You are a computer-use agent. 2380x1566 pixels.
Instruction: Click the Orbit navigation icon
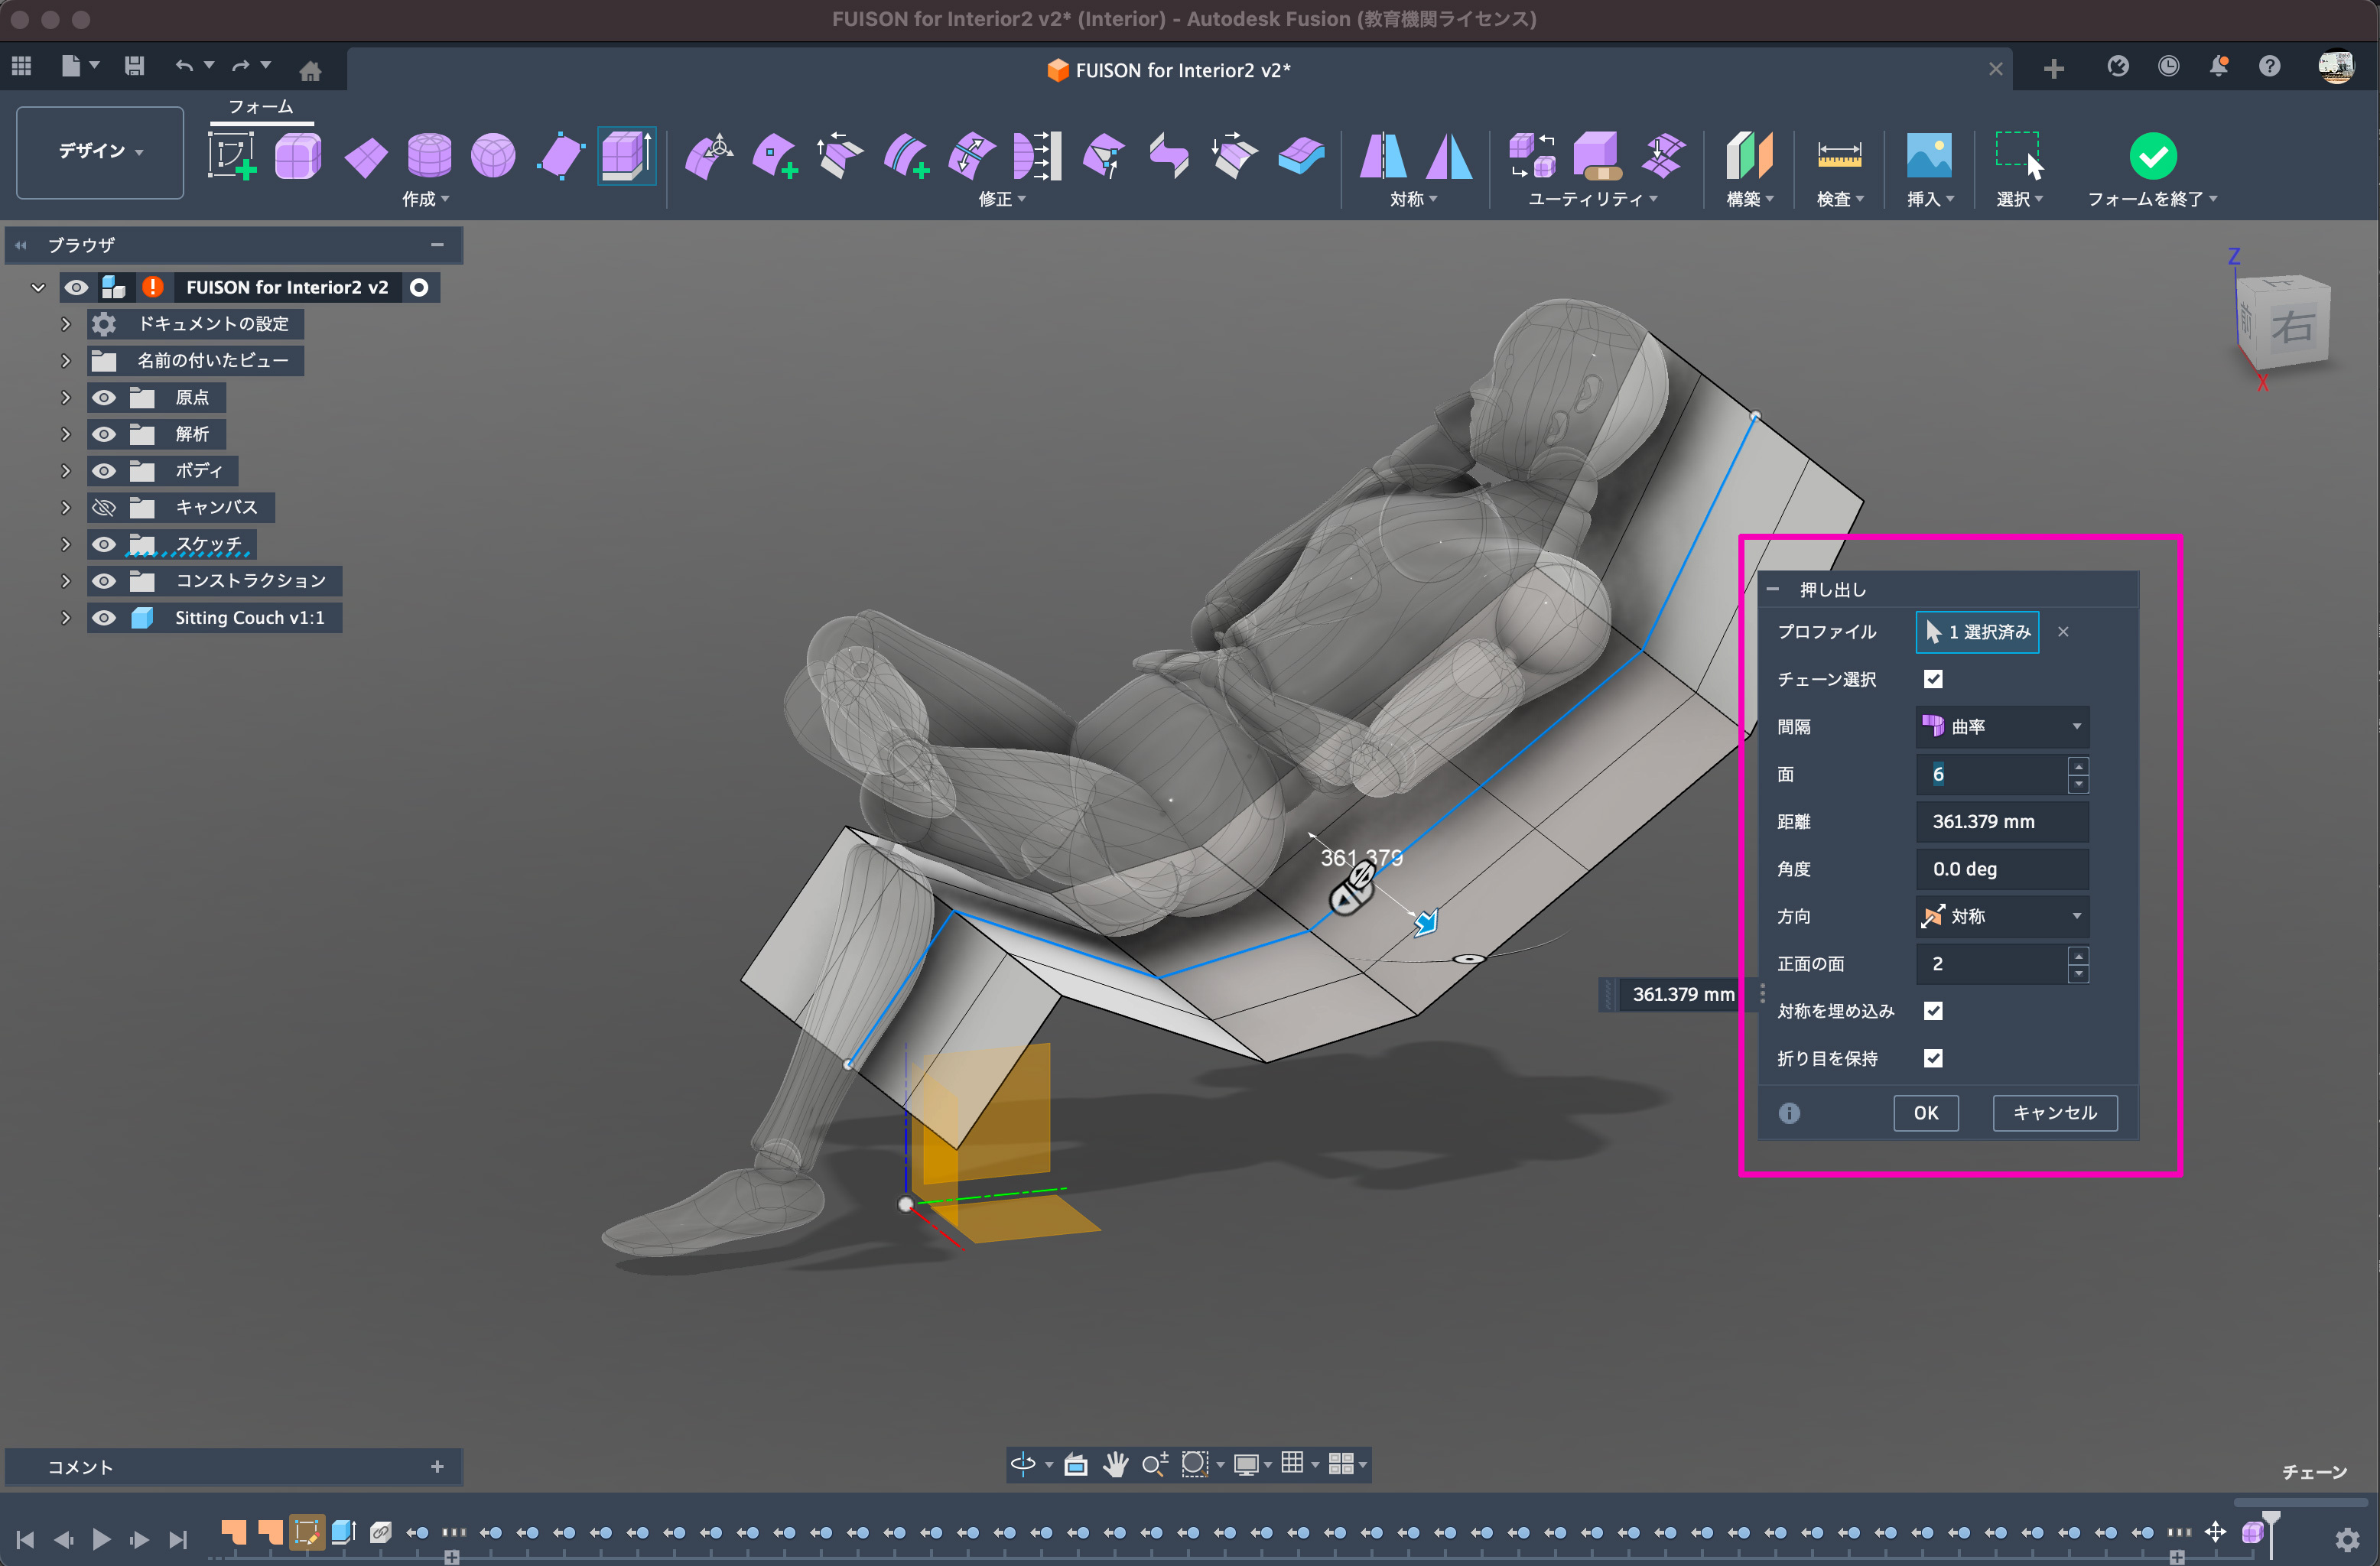1023,1464
